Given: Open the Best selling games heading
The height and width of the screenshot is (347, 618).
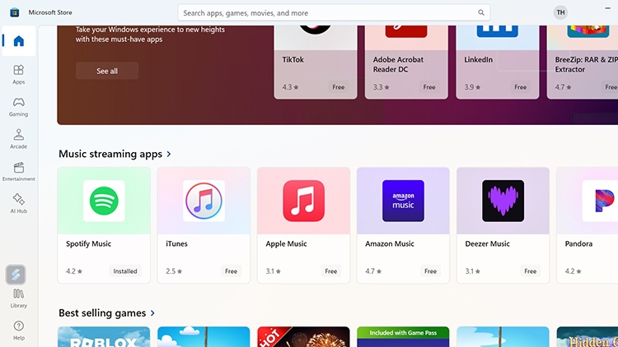Looking at the screenshot, I should click(x=102, y=313).
